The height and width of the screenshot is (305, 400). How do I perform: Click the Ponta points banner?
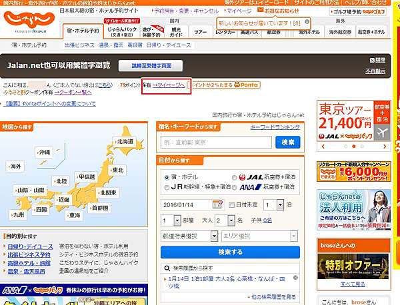click(x=226, y=85)
